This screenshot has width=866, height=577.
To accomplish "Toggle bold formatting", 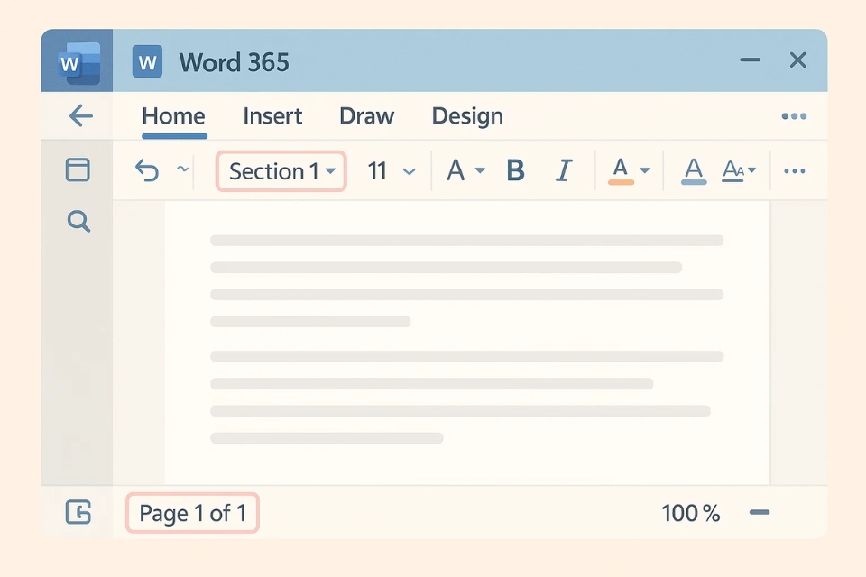I will coord(515,170).
